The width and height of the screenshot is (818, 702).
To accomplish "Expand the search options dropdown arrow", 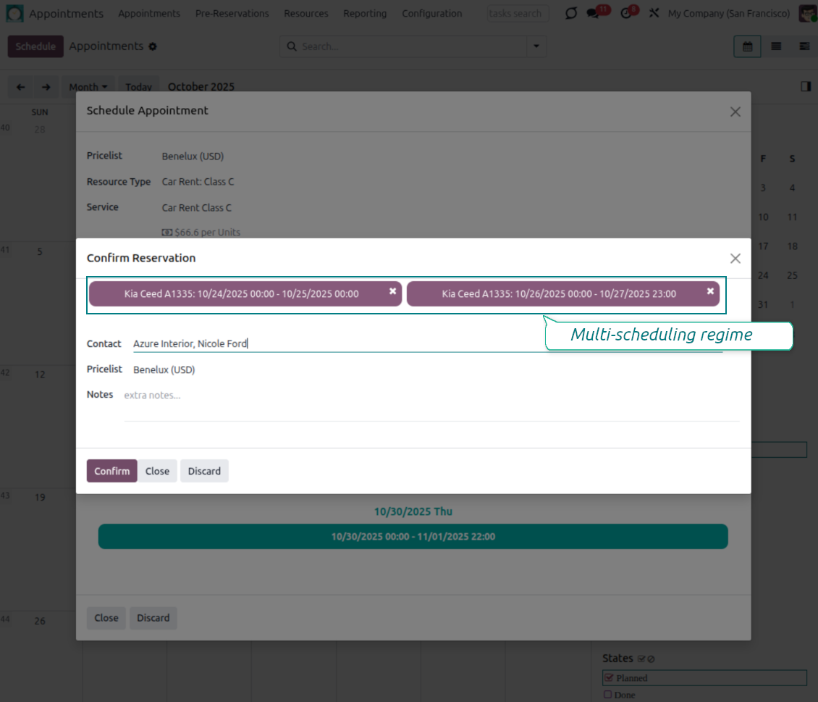I will point(536,46).
